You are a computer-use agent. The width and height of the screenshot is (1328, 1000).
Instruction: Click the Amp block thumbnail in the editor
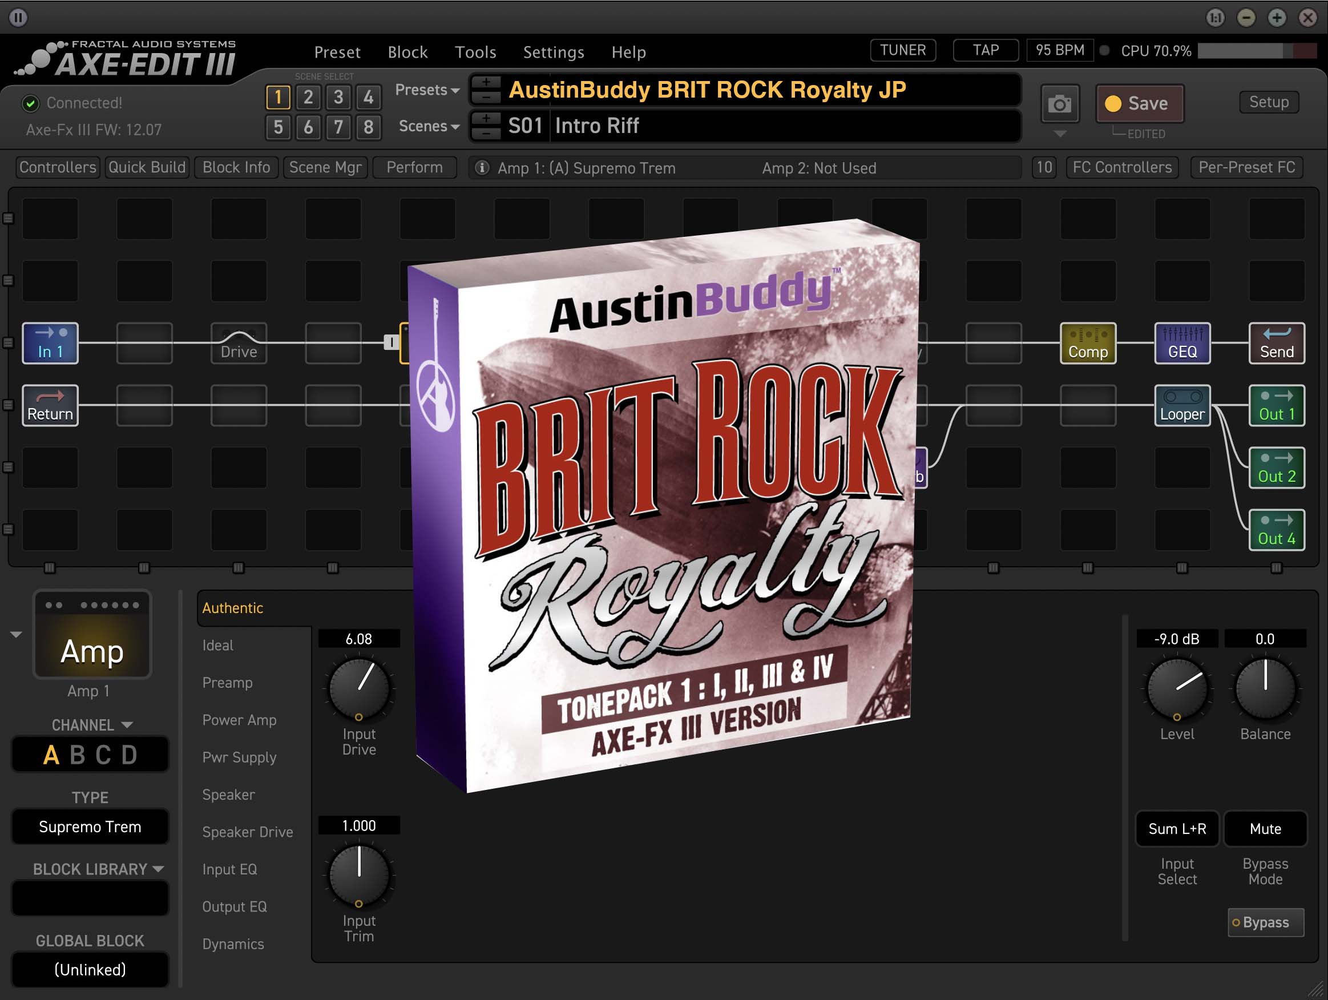(x=92, y=635)
